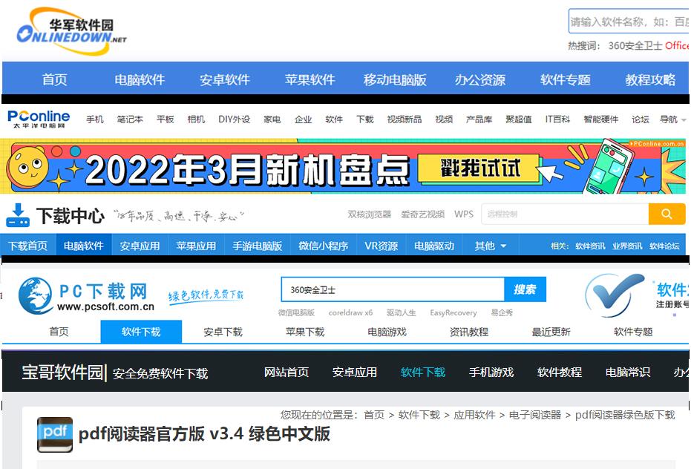Click the 软件资讯 related link
Viewport: 691px width, 469px height.
590,246
